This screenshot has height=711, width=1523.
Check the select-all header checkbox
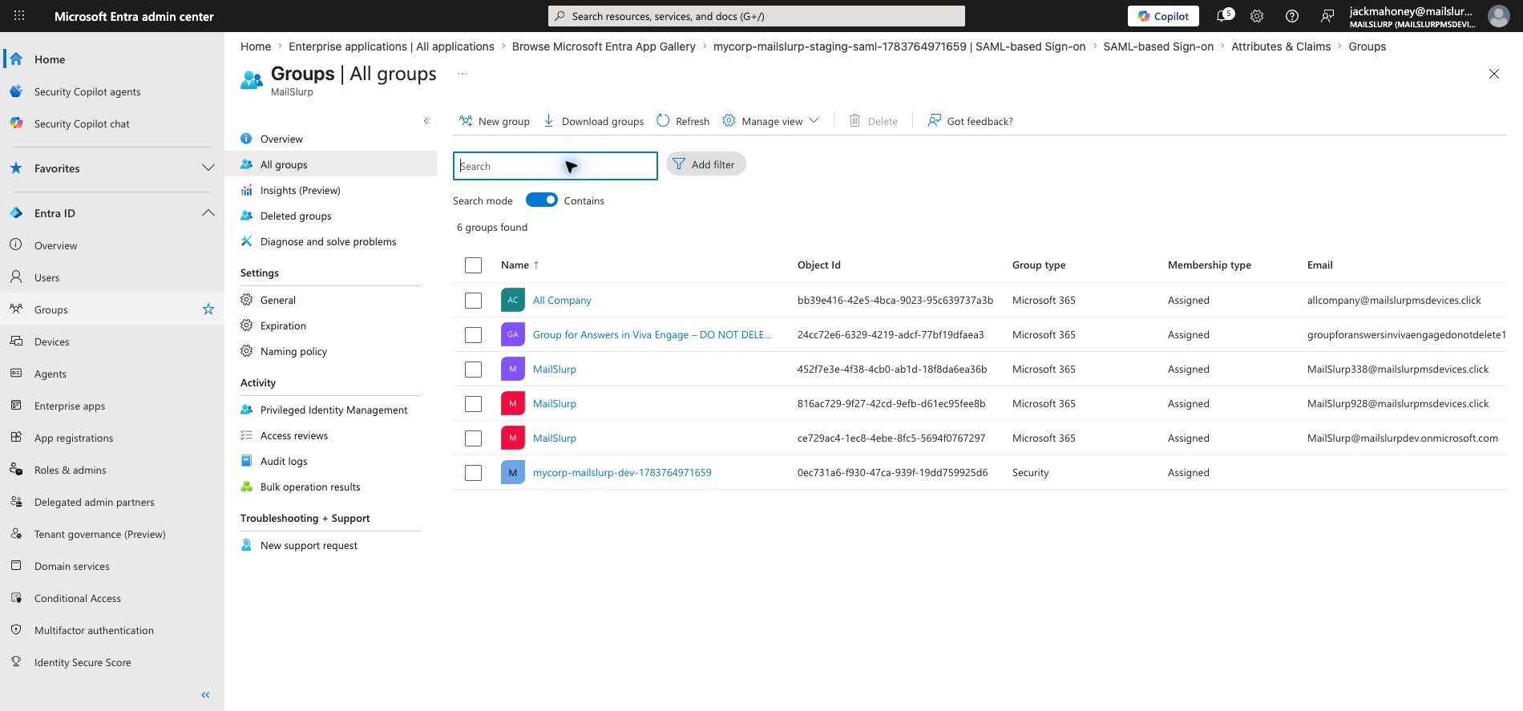(473, 265)
